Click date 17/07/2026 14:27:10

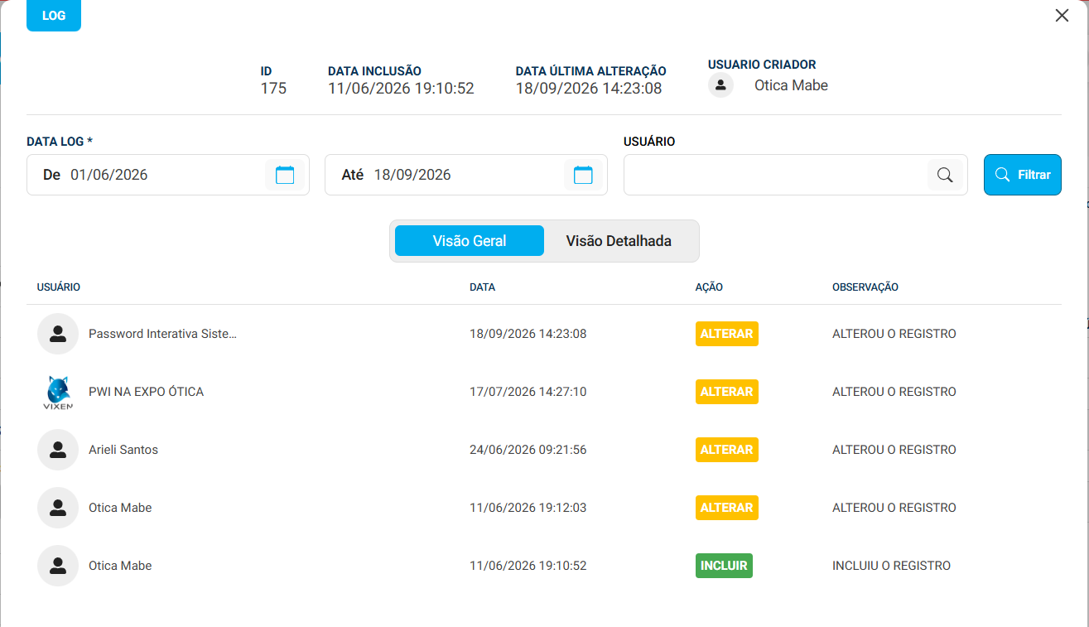click(x=528, y=392)
